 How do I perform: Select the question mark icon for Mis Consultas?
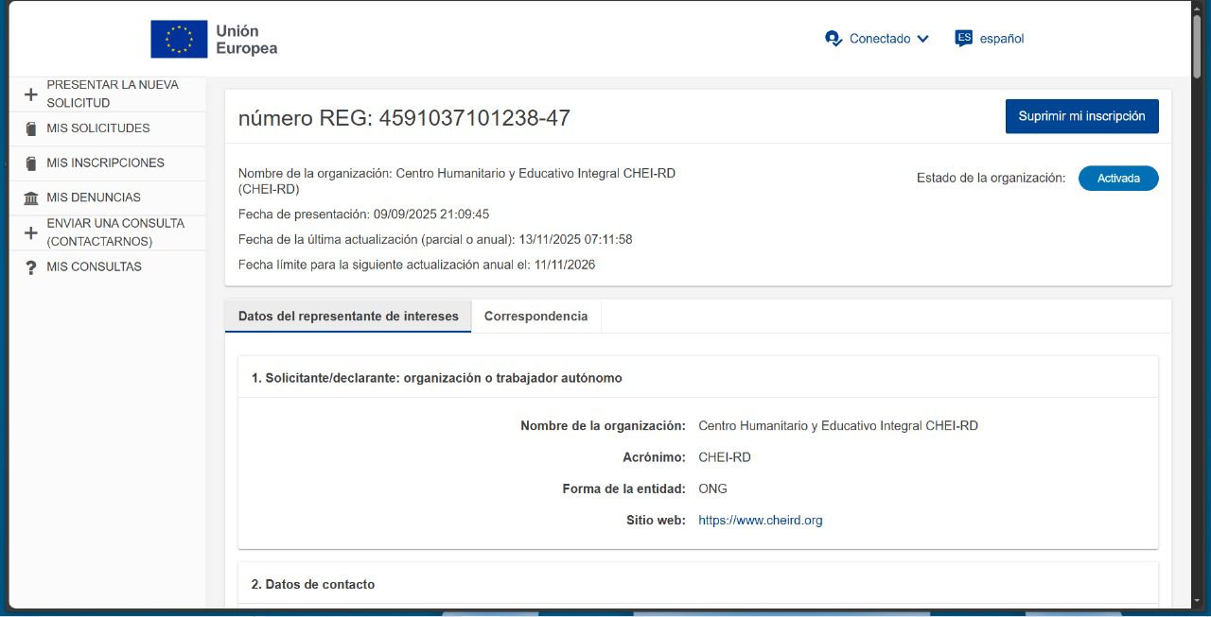[x=30, y=266]
